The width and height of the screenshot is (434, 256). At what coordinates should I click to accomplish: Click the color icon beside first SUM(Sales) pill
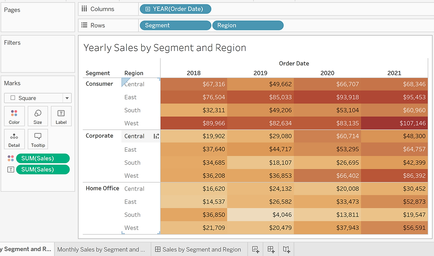11,158
